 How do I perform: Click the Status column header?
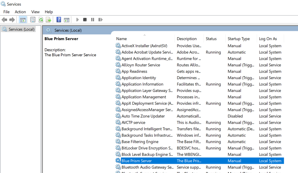coord(211,39)
